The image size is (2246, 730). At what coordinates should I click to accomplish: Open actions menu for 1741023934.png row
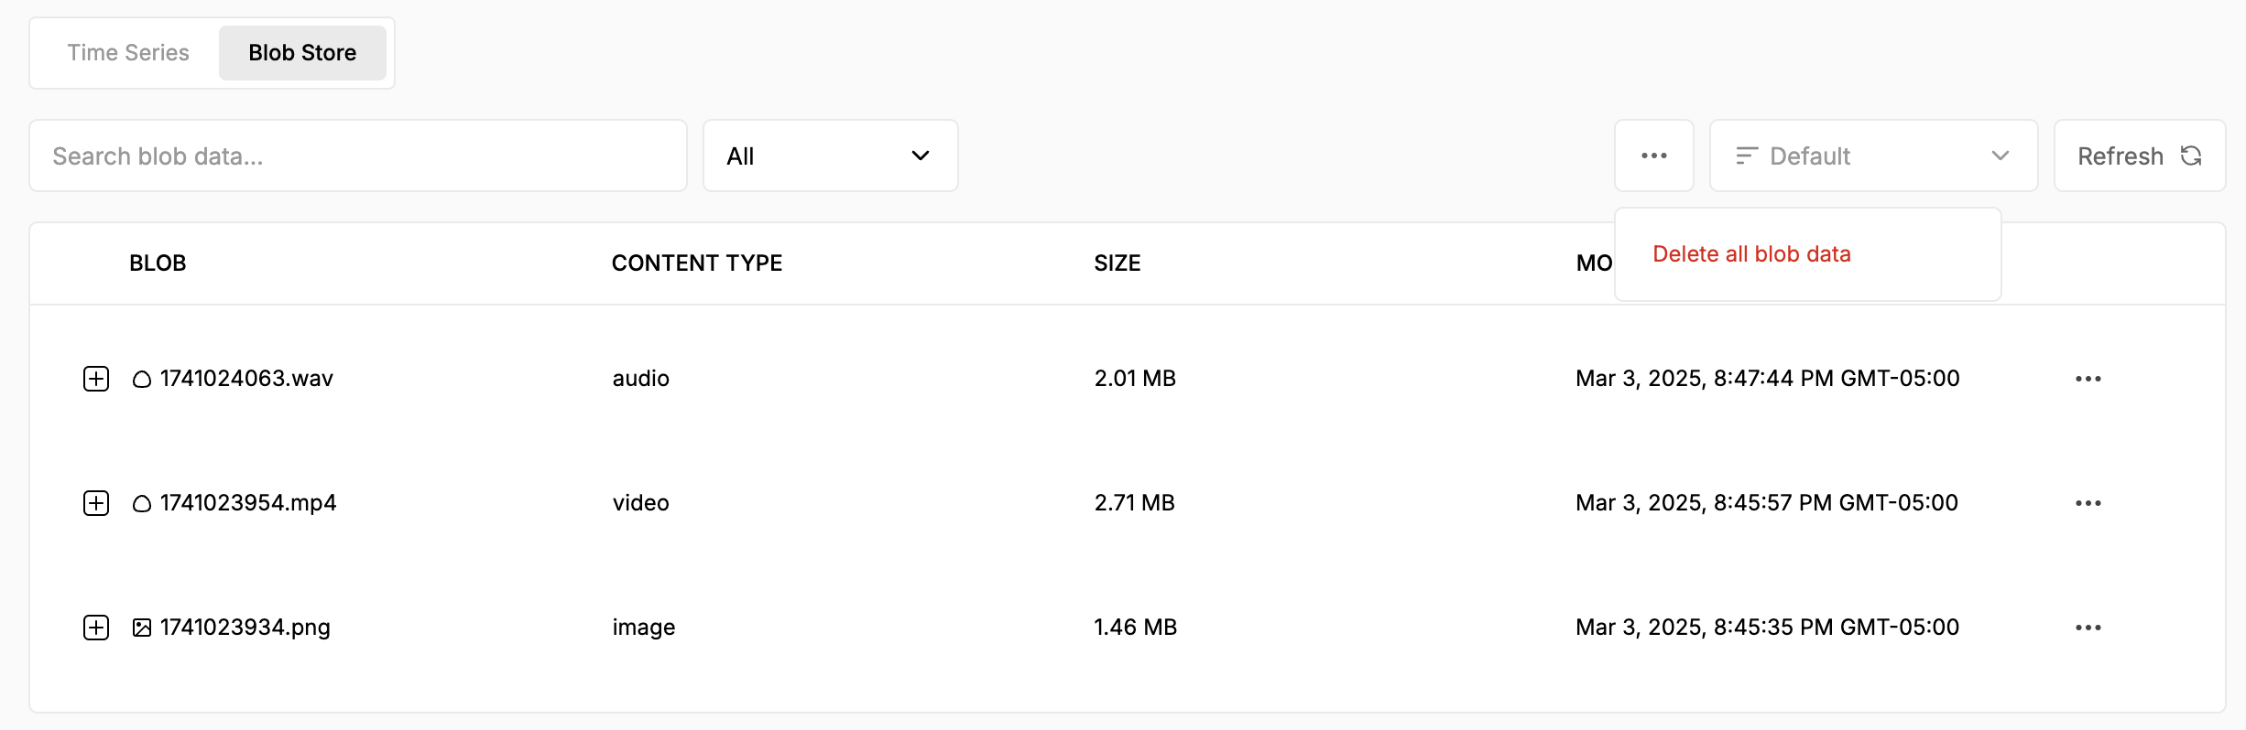click(x=2088, y=628)
